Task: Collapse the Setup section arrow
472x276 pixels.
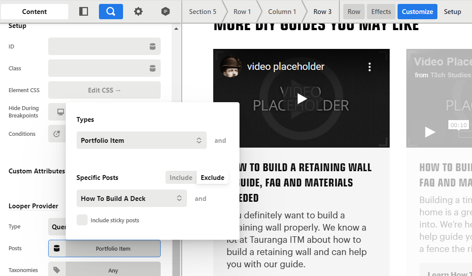Action: tap(176, 29)
